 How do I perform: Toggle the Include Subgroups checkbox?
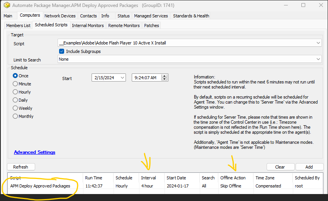pos(61,51)
